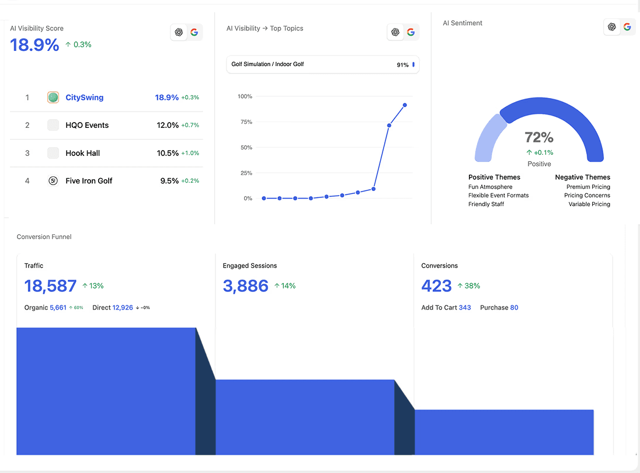Click the Friendly Staff theme
This screenshot has height=473, width=640.
pos(486,204)
